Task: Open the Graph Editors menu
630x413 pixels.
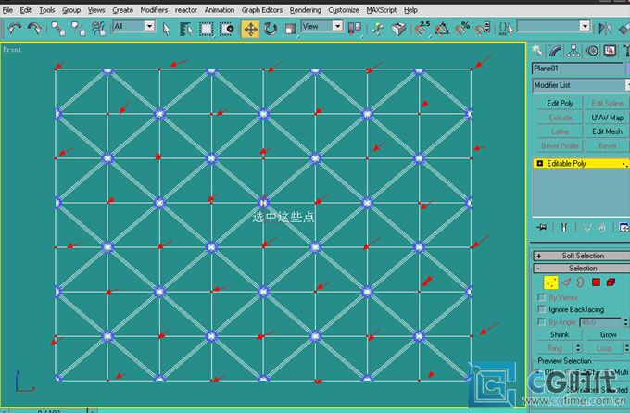Action: 262,10
